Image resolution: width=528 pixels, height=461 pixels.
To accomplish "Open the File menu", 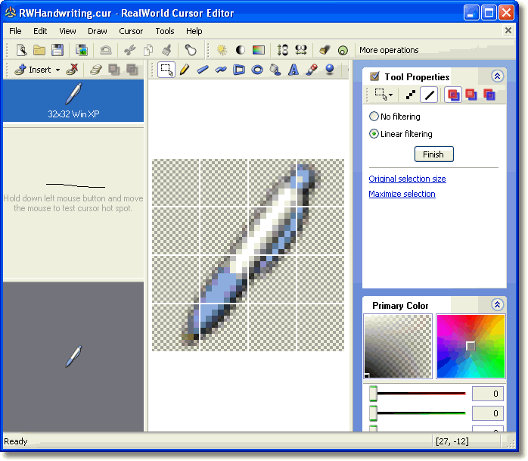I will click(x=15, y=31).
